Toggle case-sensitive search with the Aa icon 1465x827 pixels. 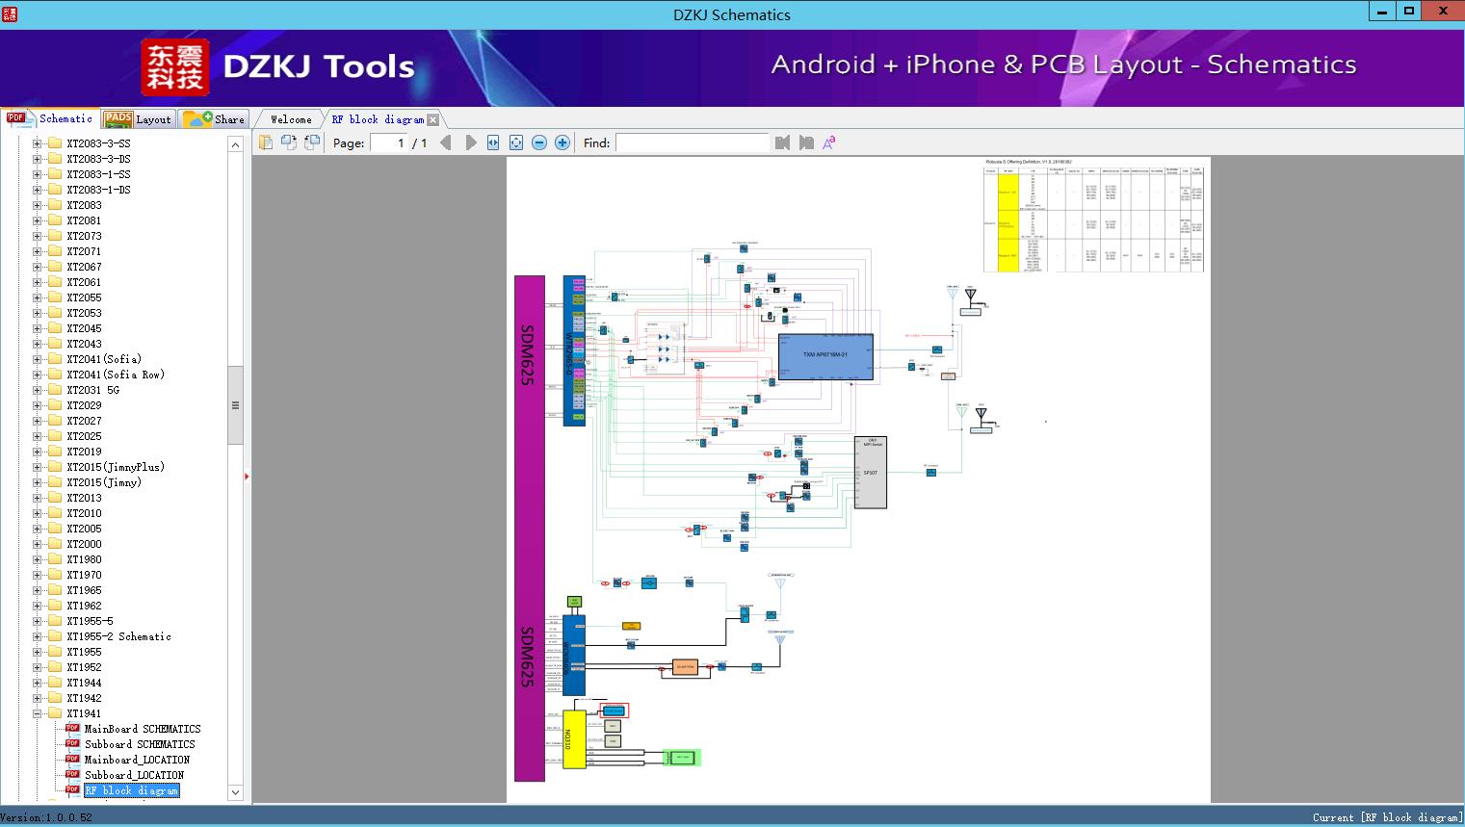click(x=827, y=142)
